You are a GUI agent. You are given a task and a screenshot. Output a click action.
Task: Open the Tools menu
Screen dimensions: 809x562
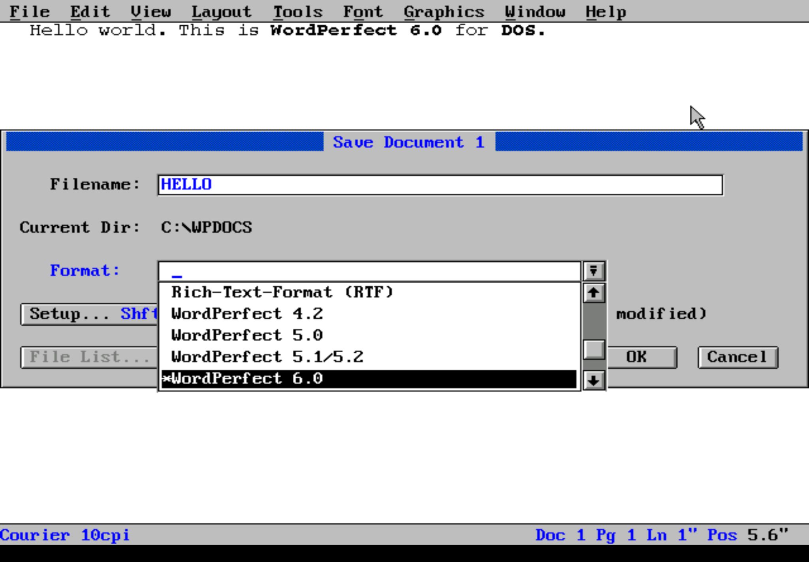click(297, 11)
